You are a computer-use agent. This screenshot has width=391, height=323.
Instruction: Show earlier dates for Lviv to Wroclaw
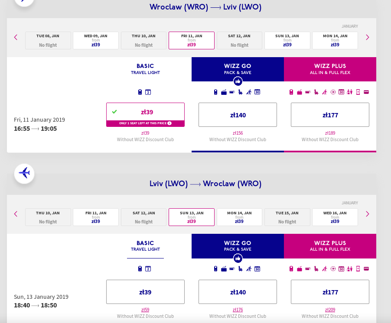coord(16,214)
